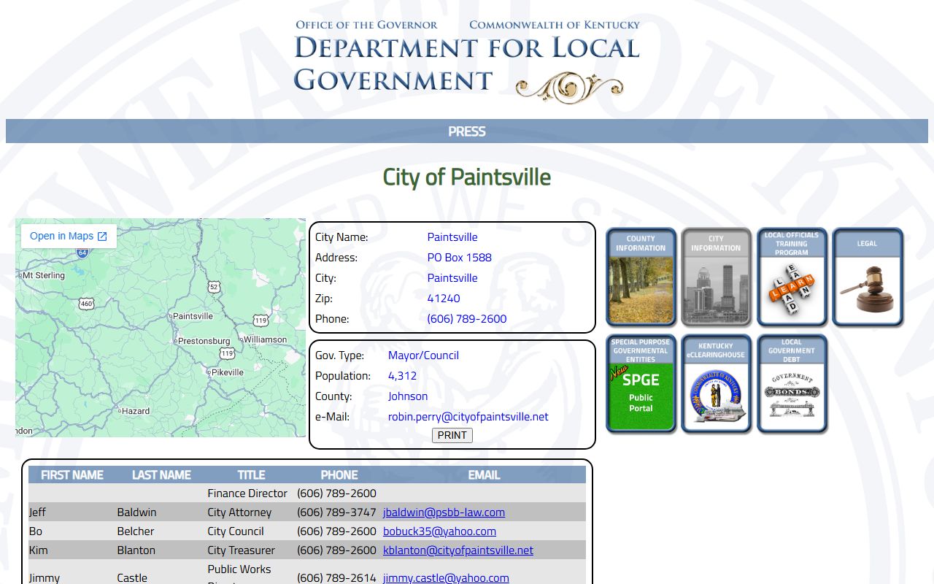
Task: Email bobuck35@yahoo.com link
Action: pyautogui.click(x=439, y=531)
